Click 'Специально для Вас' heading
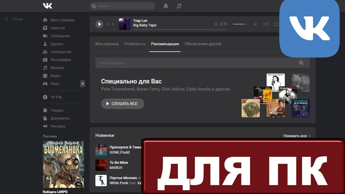Image resolution: width=345 pixels, height=194 pixels. (131, 81)
